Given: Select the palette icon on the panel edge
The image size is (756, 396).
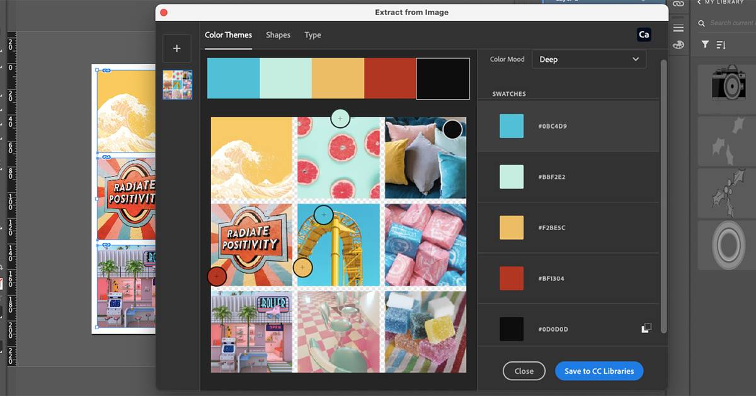Looking at the screenshot, I should pyautogui.click(x=679, y=45).
